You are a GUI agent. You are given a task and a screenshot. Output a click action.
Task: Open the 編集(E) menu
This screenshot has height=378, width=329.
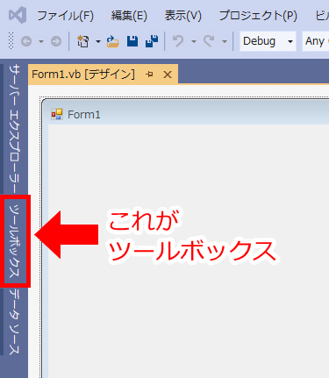tap(129, 16)
